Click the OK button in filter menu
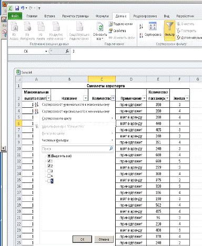 pyautogui.click(x=82, y=239)
